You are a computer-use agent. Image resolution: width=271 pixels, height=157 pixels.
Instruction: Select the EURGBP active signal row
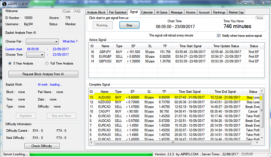(x=176, y=56)
